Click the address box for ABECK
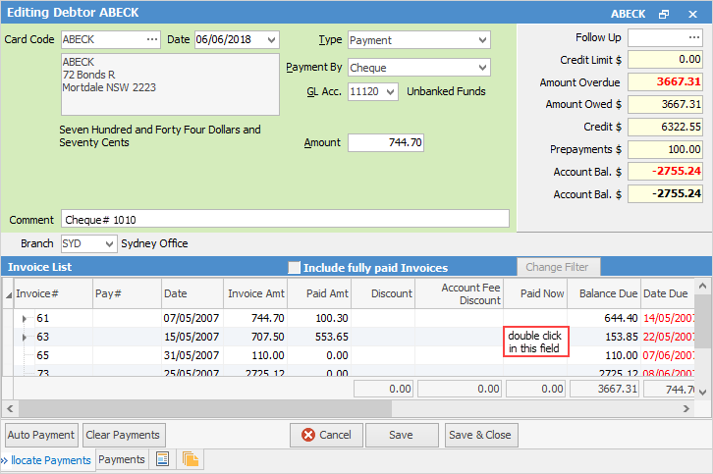Image resolution: width=713 pixels, height=474 pixels. (170, 84)
